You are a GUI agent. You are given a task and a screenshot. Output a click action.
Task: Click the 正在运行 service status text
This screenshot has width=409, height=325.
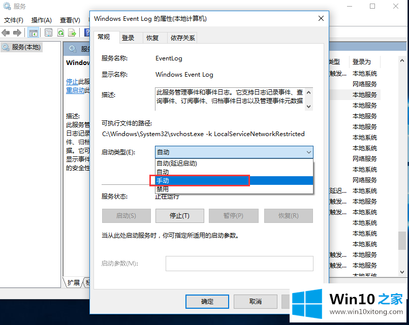(167, 197)
